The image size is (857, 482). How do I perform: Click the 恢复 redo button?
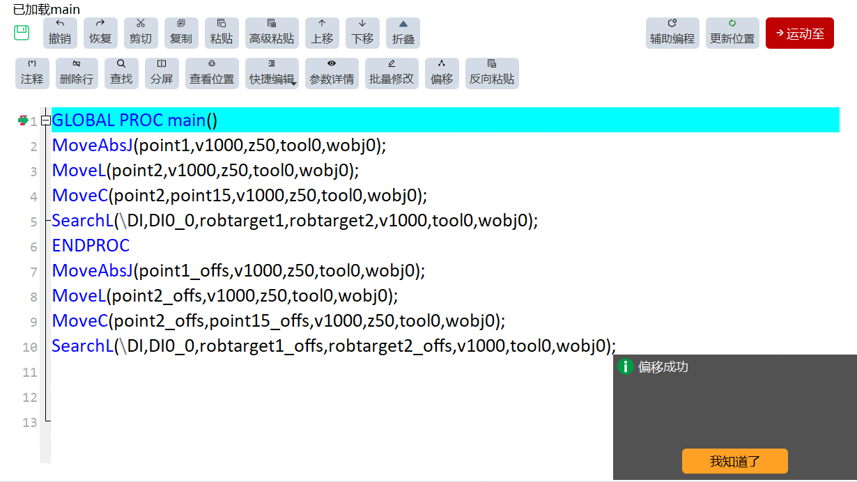(100, 33)
